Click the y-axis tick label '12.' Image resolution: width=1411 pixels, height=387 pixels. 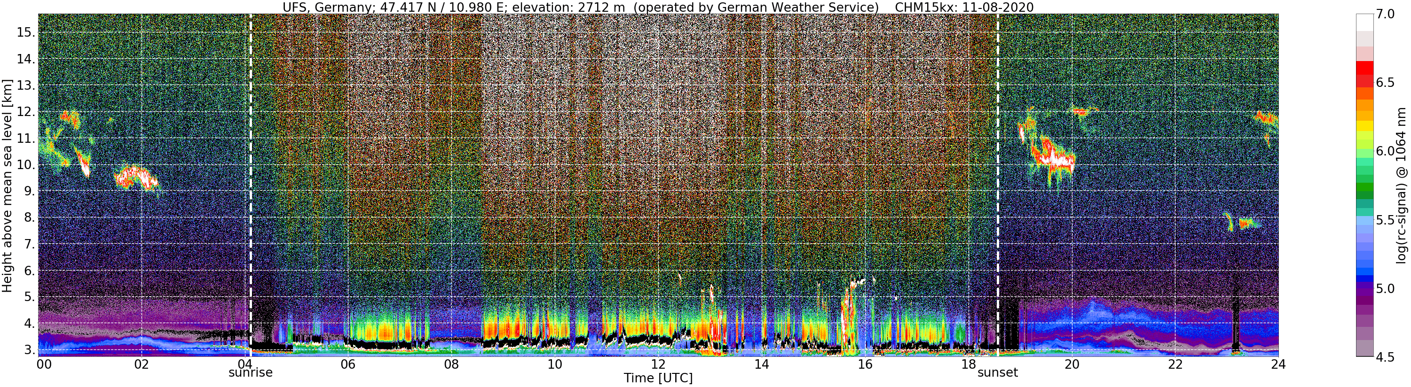pos(26,112)
